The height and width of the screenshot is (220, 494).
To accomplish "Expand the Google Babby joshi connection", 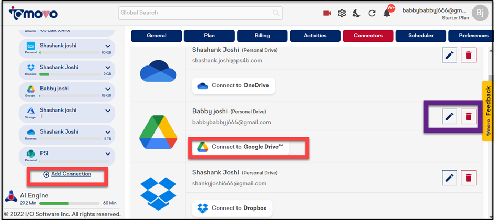I will point(108,89).
